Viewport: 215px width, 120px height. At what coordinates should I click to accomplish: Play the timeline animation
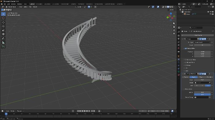tap(85, 111)
